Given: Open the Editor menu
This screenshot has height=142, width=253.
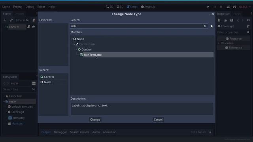Looking at the screenshot, I should click(41, 7).
